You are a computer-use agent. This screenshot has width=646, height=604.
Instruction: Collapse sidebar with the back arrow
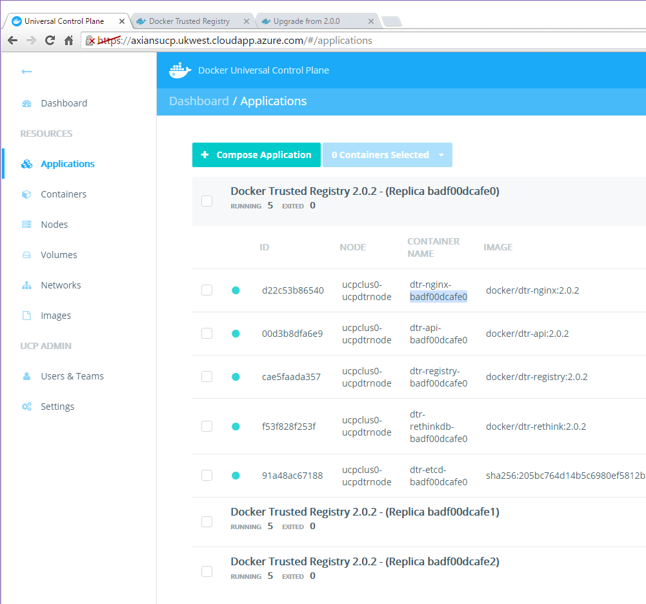click(x=26, y=72)
